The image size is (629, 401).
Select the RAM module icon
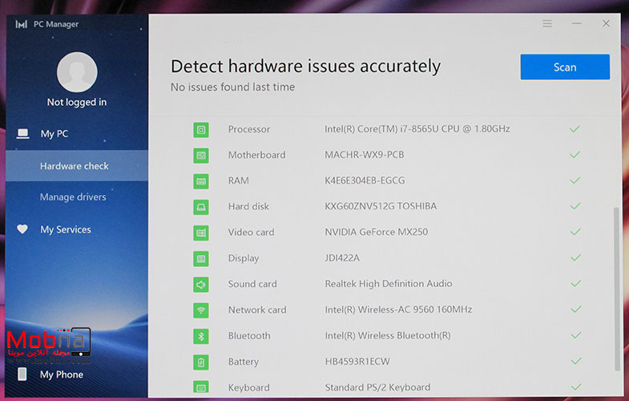pyautogui.click(x=201, y=180)
